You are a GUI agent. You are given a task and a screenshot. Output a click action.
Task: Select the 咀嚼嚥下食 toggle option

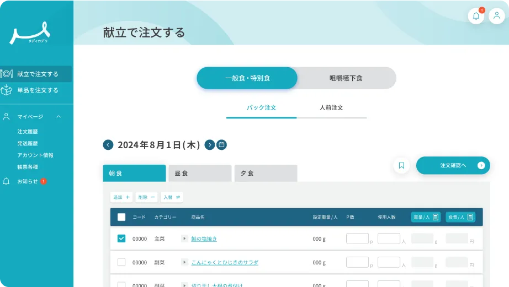point(346,78)
